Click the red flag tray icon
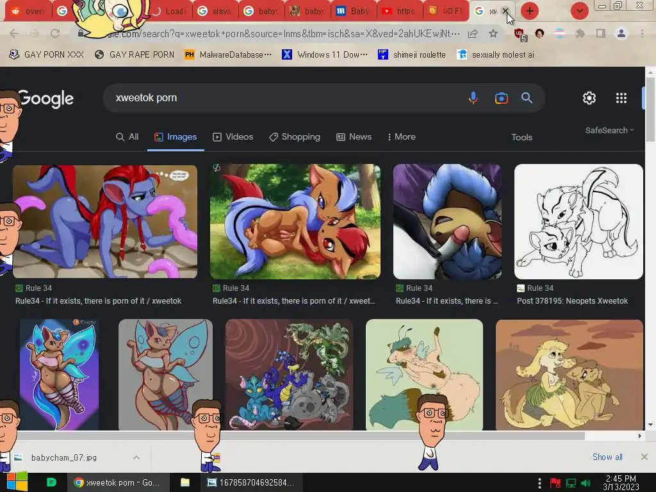 (x=555, y=483)
